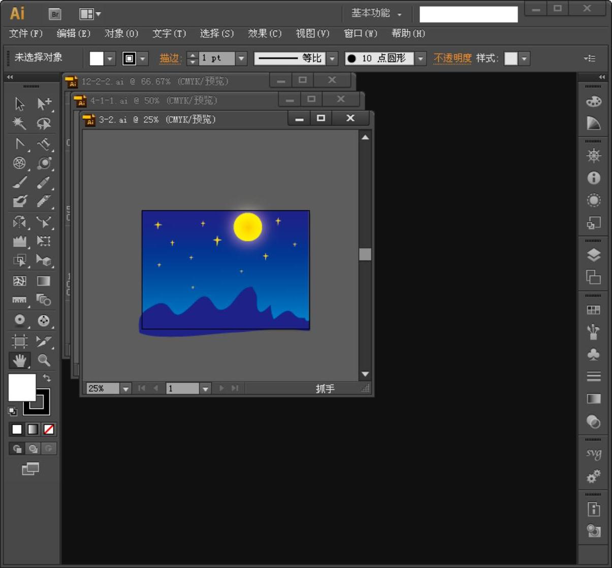Image resolution: width=612 pixels, height=568 pixels.
Task: Select the Group Selection arrow-plus tool
Action: 44,104
